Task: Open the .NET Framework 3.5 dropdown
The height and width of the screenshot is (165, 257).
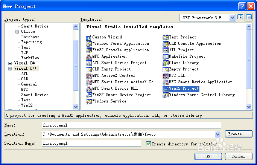Action: (232, 18)
